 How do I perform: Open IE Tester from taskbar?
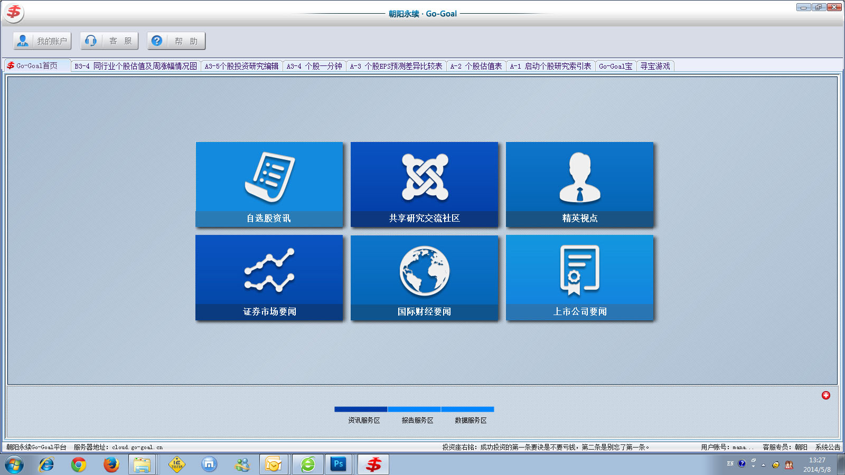click(x=177, y=464)
